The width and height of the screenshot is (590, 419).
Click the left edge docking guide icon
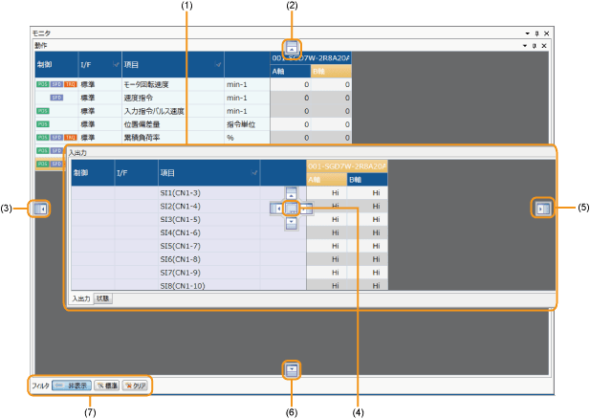coord(39,208)
